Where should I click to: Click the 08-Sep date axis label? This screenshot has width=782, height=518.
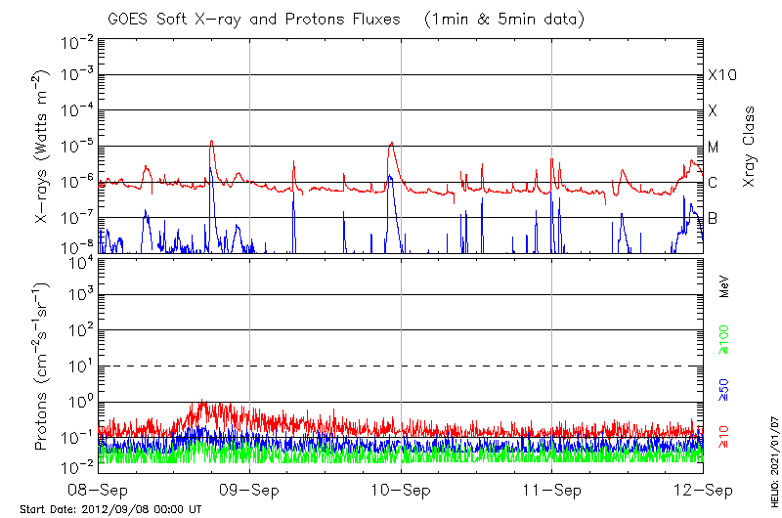[99, 489]
